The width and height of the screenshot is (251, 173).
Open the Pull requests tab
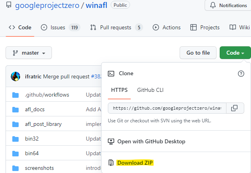click(x=116, y=27)
